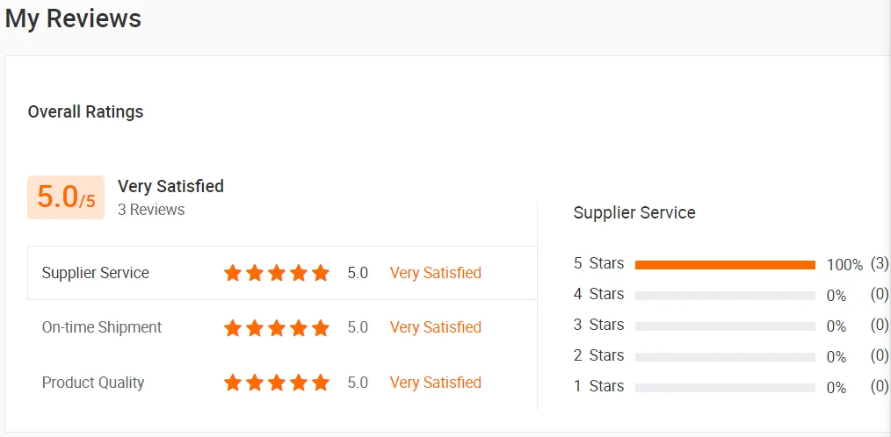Image resolution: width=891 pixels, height=437 pixels.
Task: Click the 3 Reviews count text
Action: click(151, 210)
